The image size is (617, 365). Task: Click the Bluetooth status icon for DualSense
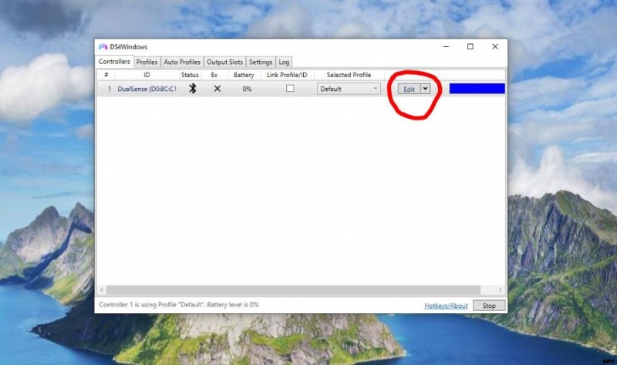point(193,89)
